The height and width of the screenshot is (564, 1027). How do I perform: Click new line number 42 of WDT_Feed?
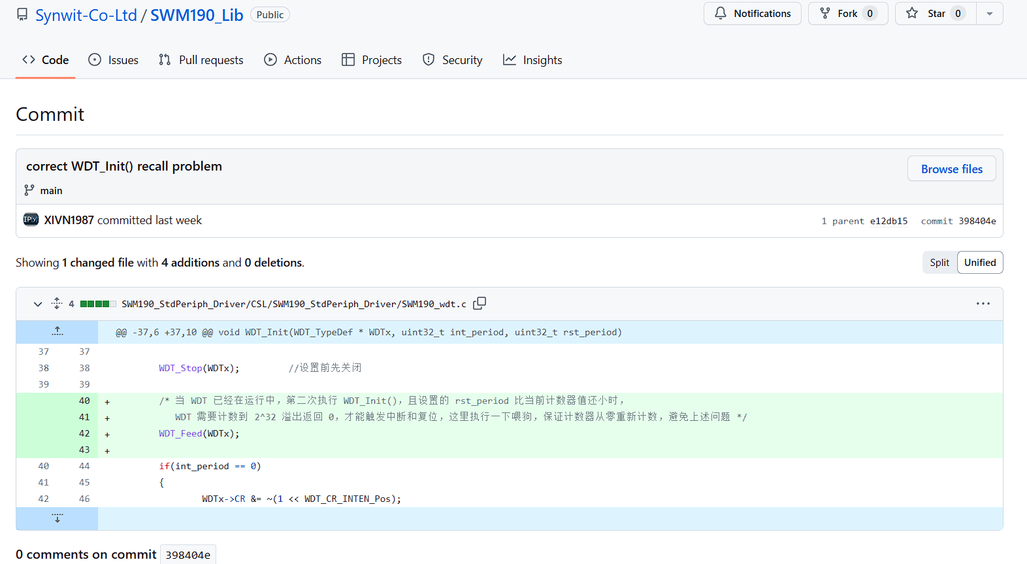point(84,433)
